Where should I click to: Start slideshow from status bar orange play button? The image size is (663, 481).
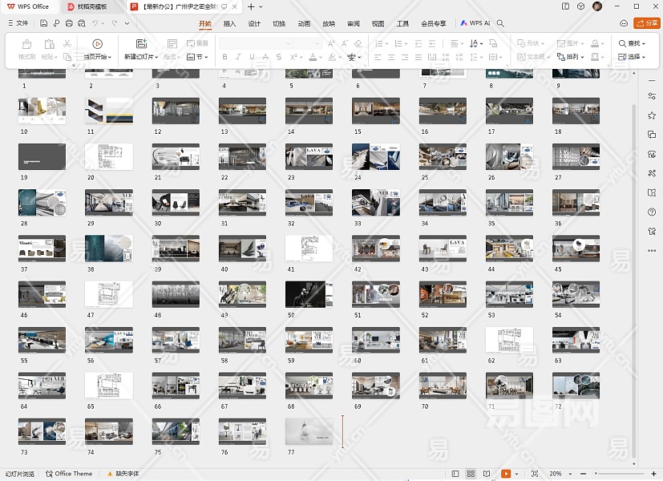(506, 474)
